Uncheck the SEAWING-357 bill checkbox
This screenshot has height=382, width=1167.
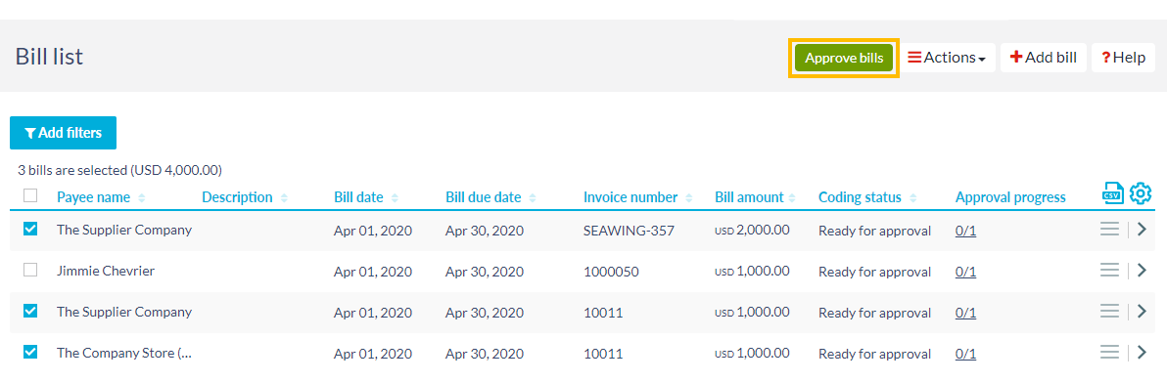point(30,230)
